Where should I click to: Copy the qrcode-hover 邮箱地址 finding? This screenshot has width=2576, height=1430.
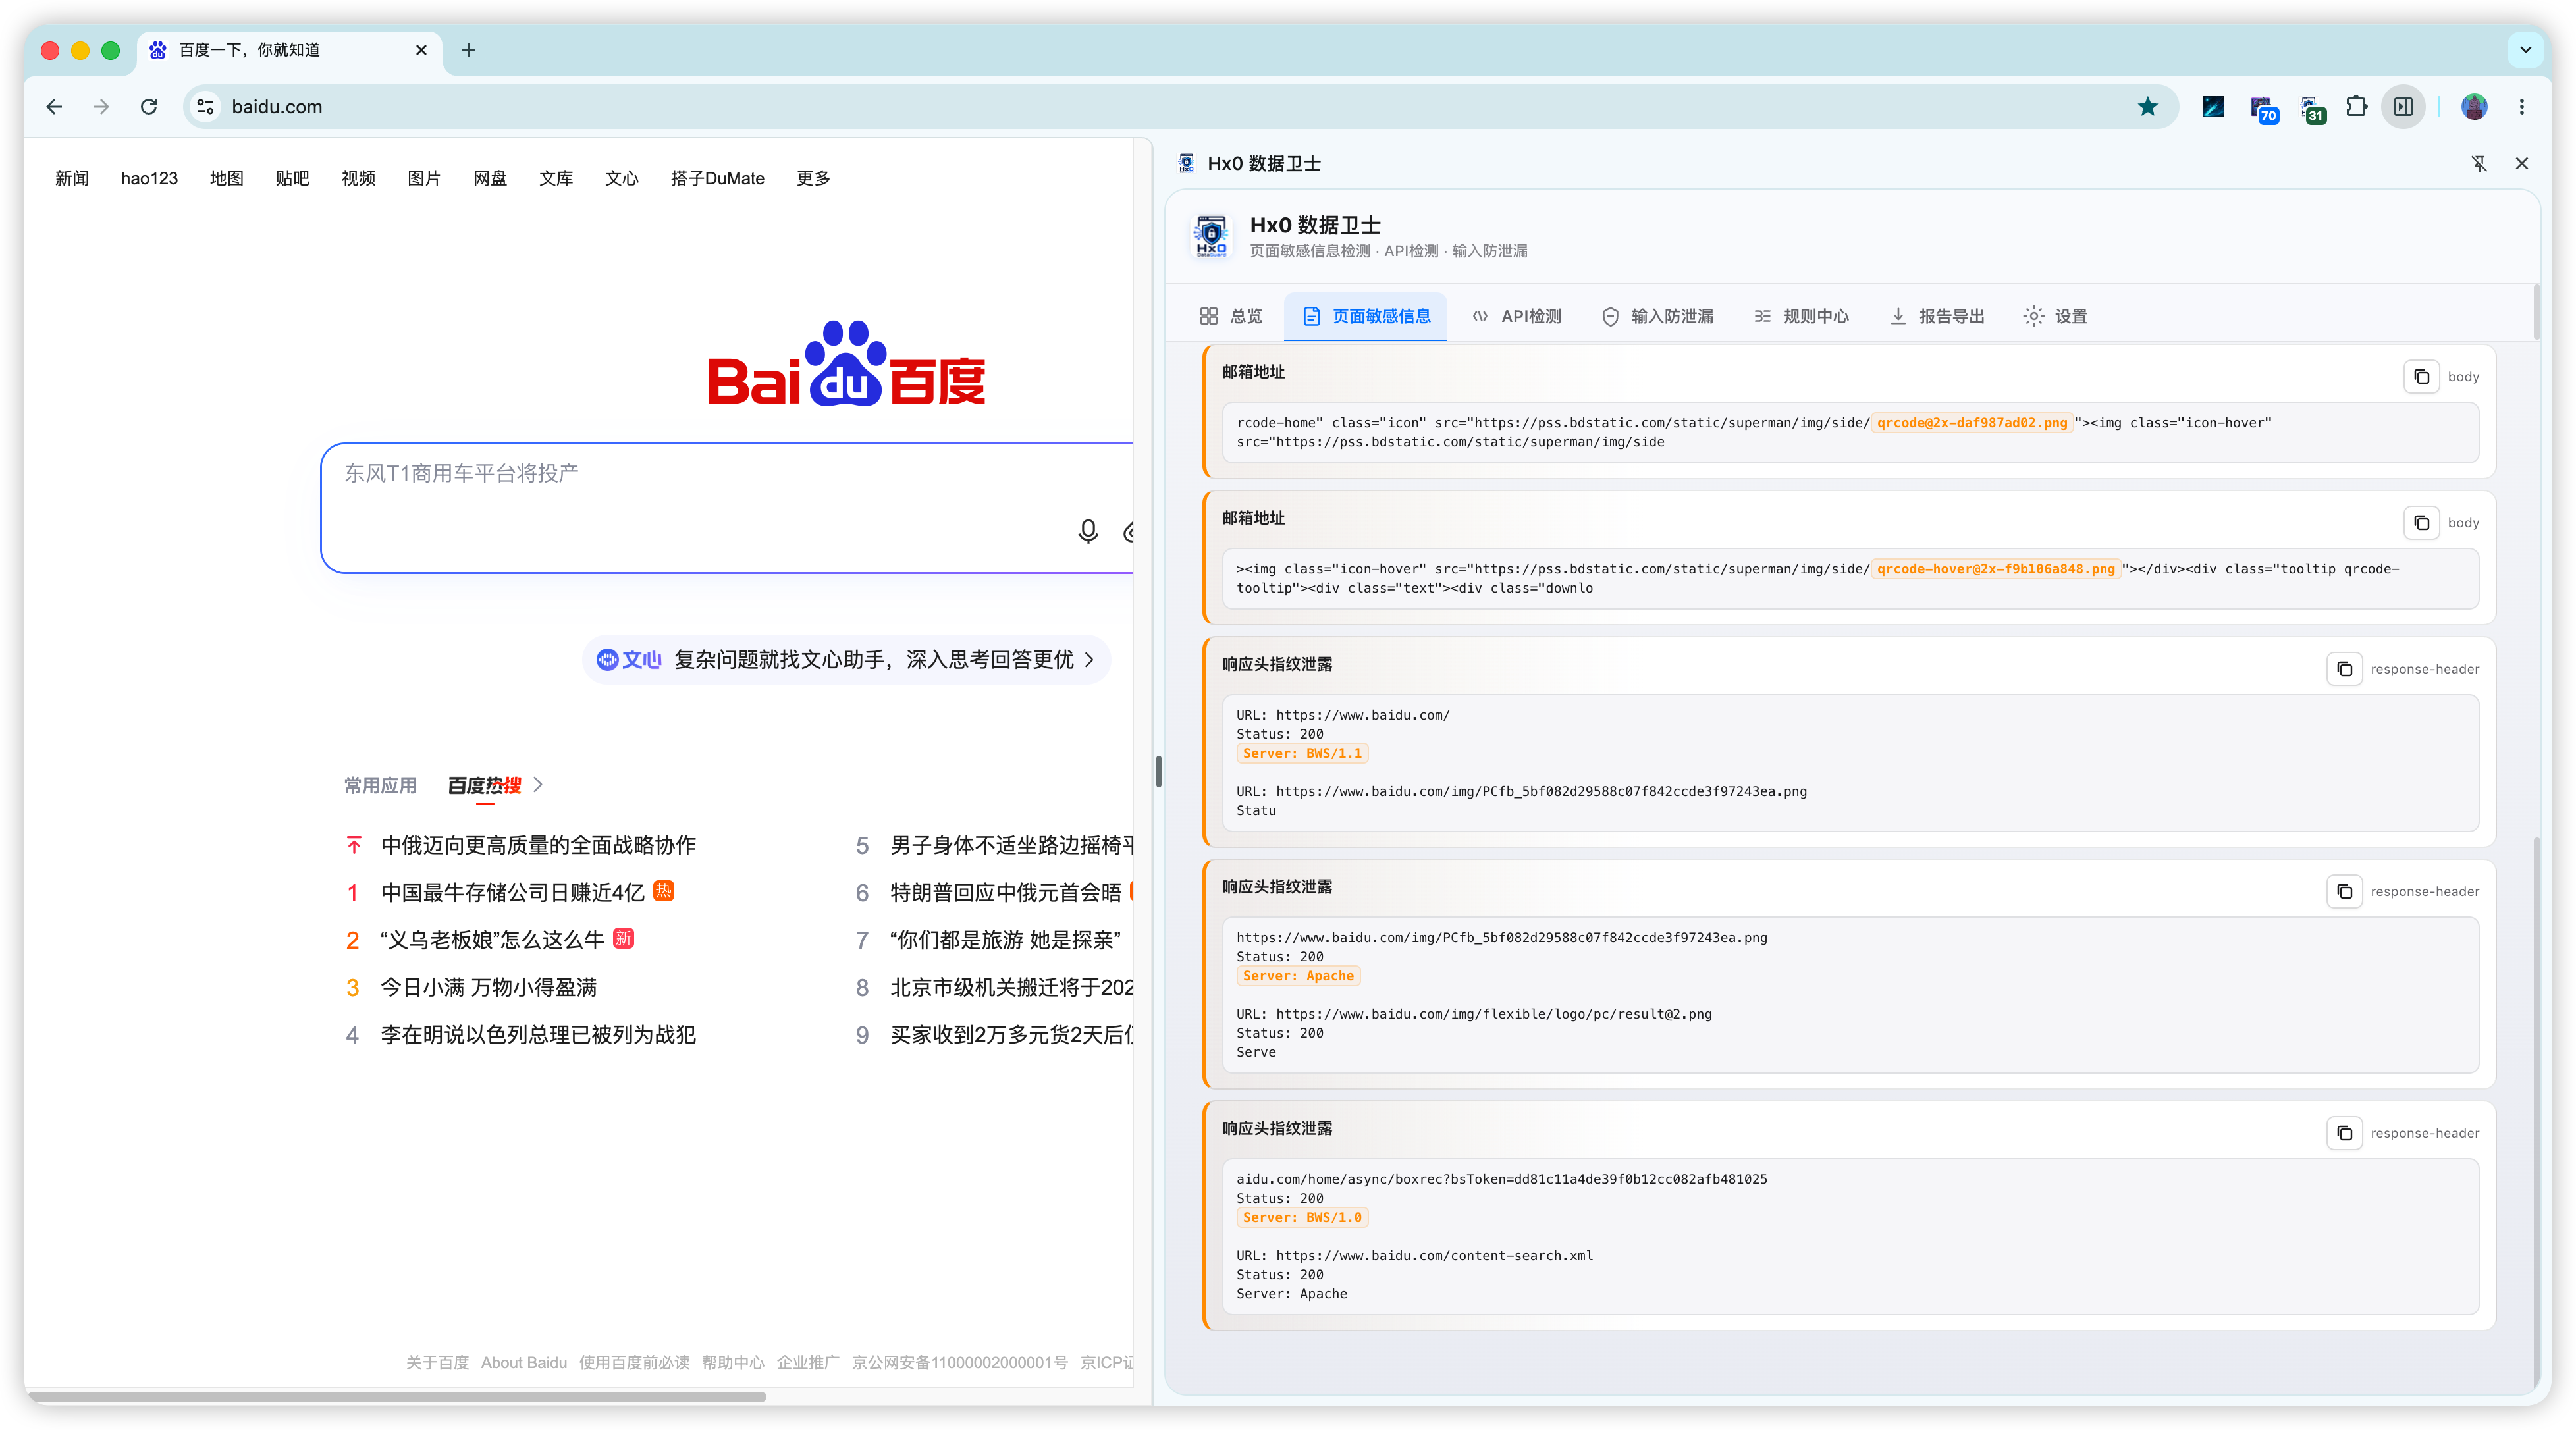(2421, 523)
